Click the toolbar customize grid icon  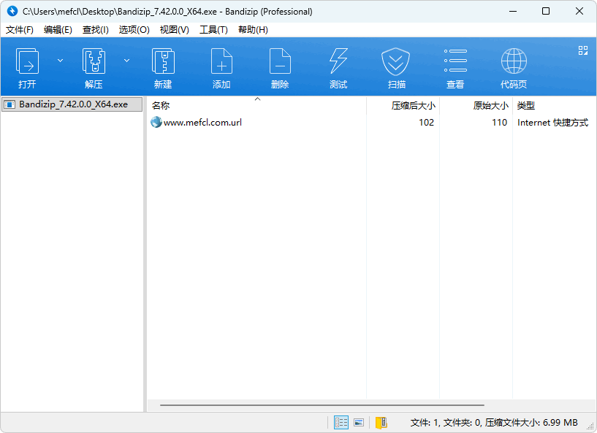tap(583, 50)
